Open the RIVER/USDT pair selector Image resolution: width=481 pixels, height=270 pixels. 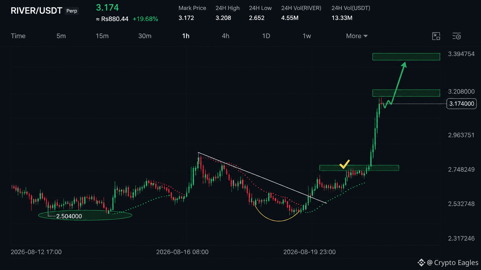(x=37, y=11)
